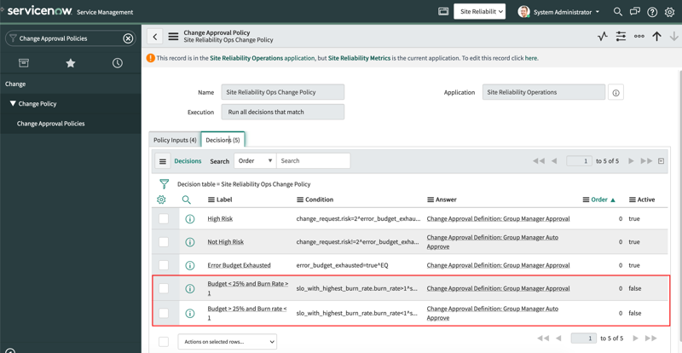The width and height of the screenshot is (682, 353).
Task: Select the Decisions (5) tab
Action: tap(223, 140)
